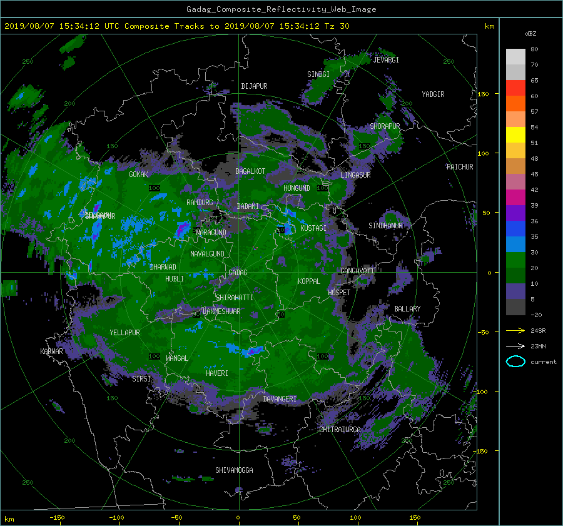Click the KARWAR city label

click(51, 351)
